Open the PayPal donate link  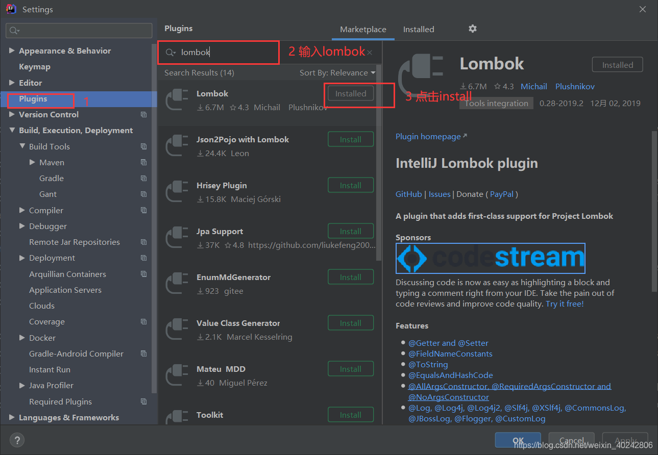tap(502, 194)
